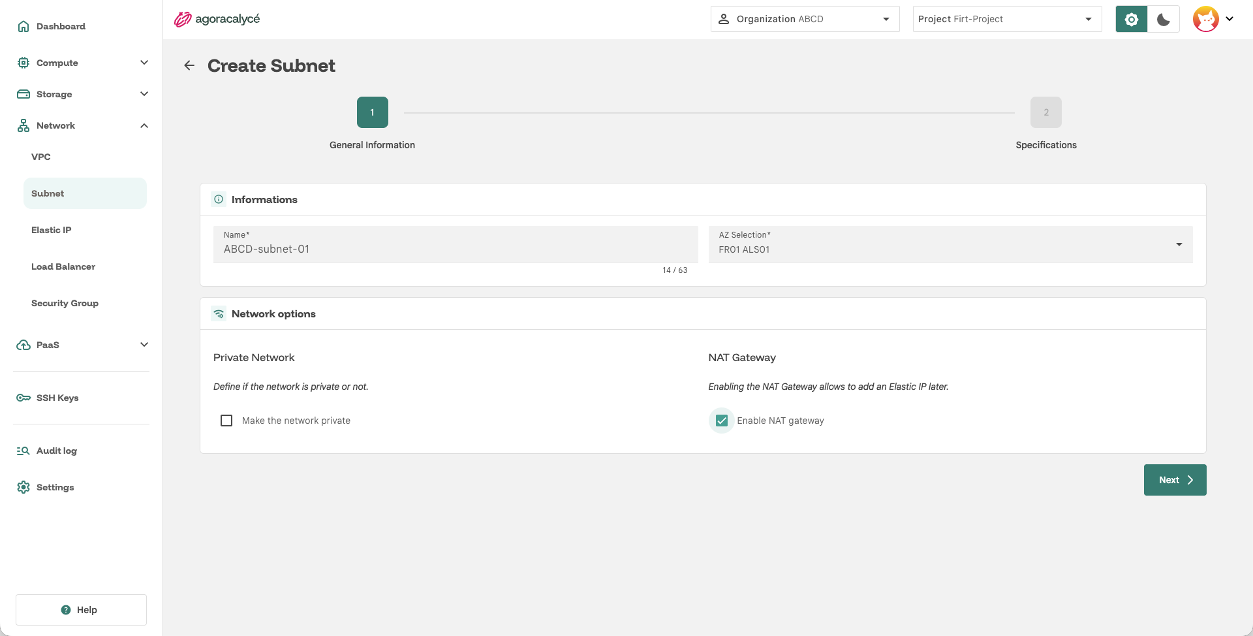Screen dimensions: 1253x636
Task: Switch to dark theme moon icon
Action: pos(1164,19)
